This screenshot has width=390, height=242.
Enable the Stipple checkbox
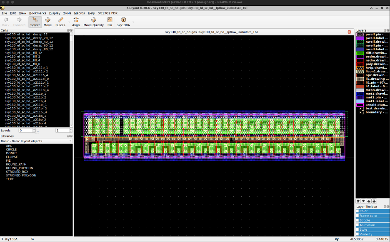point(357,220)
